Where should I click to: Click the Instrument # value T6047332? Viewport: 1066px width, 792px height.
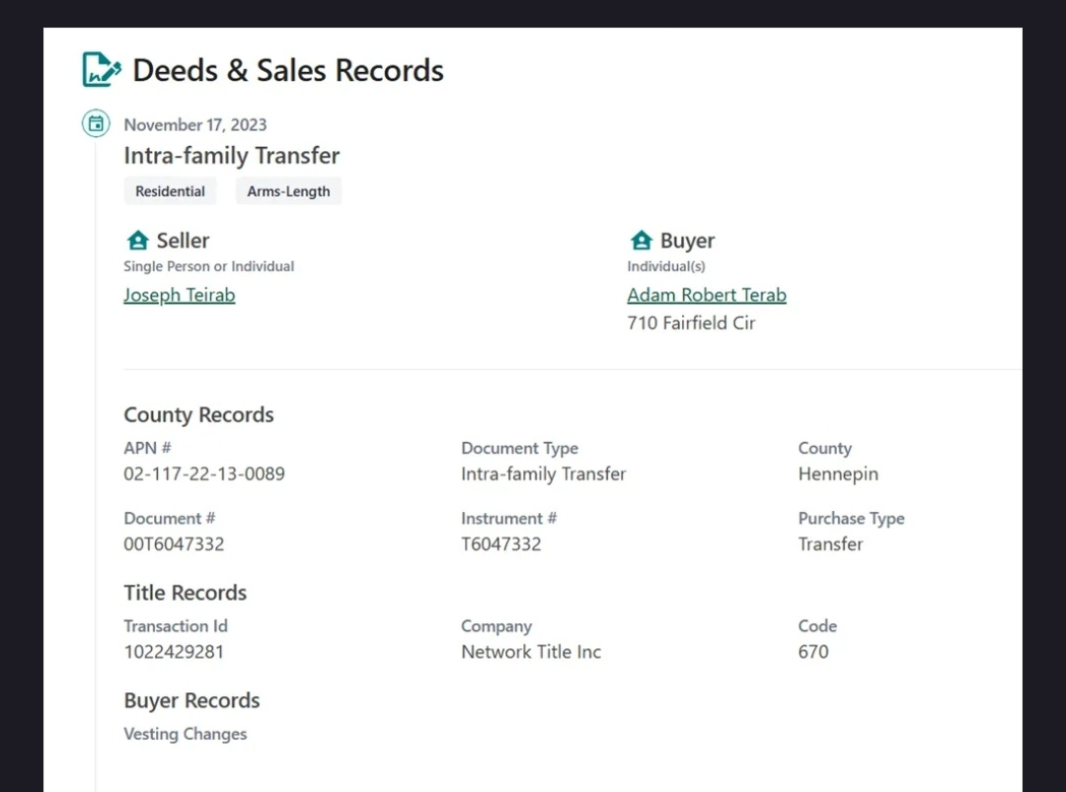click(x=501, y=544)
